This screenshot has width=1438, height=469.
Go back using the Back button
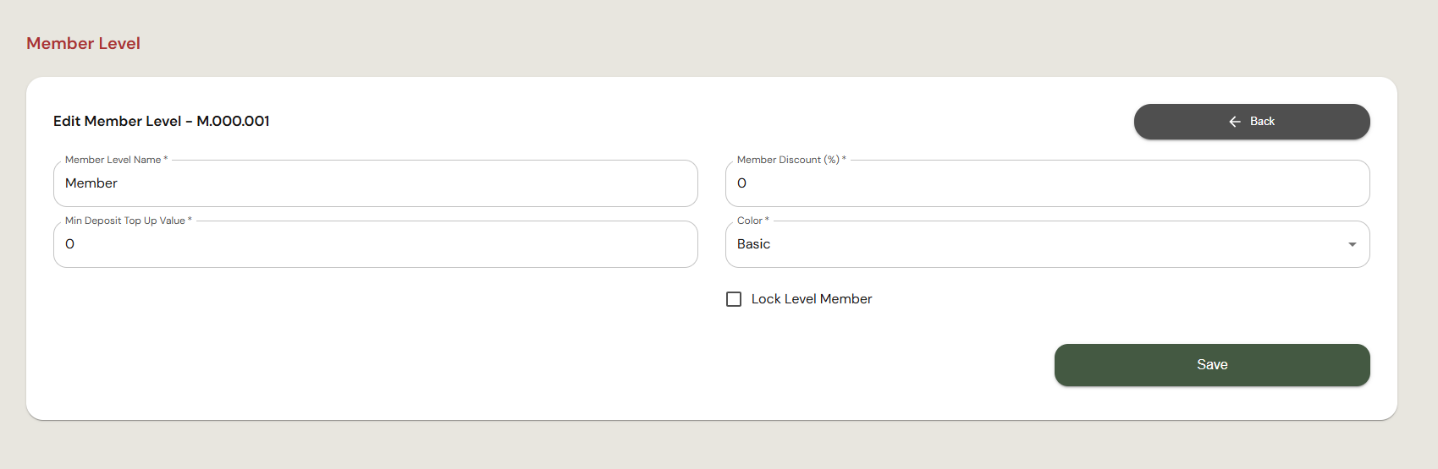pos(1252,122)
